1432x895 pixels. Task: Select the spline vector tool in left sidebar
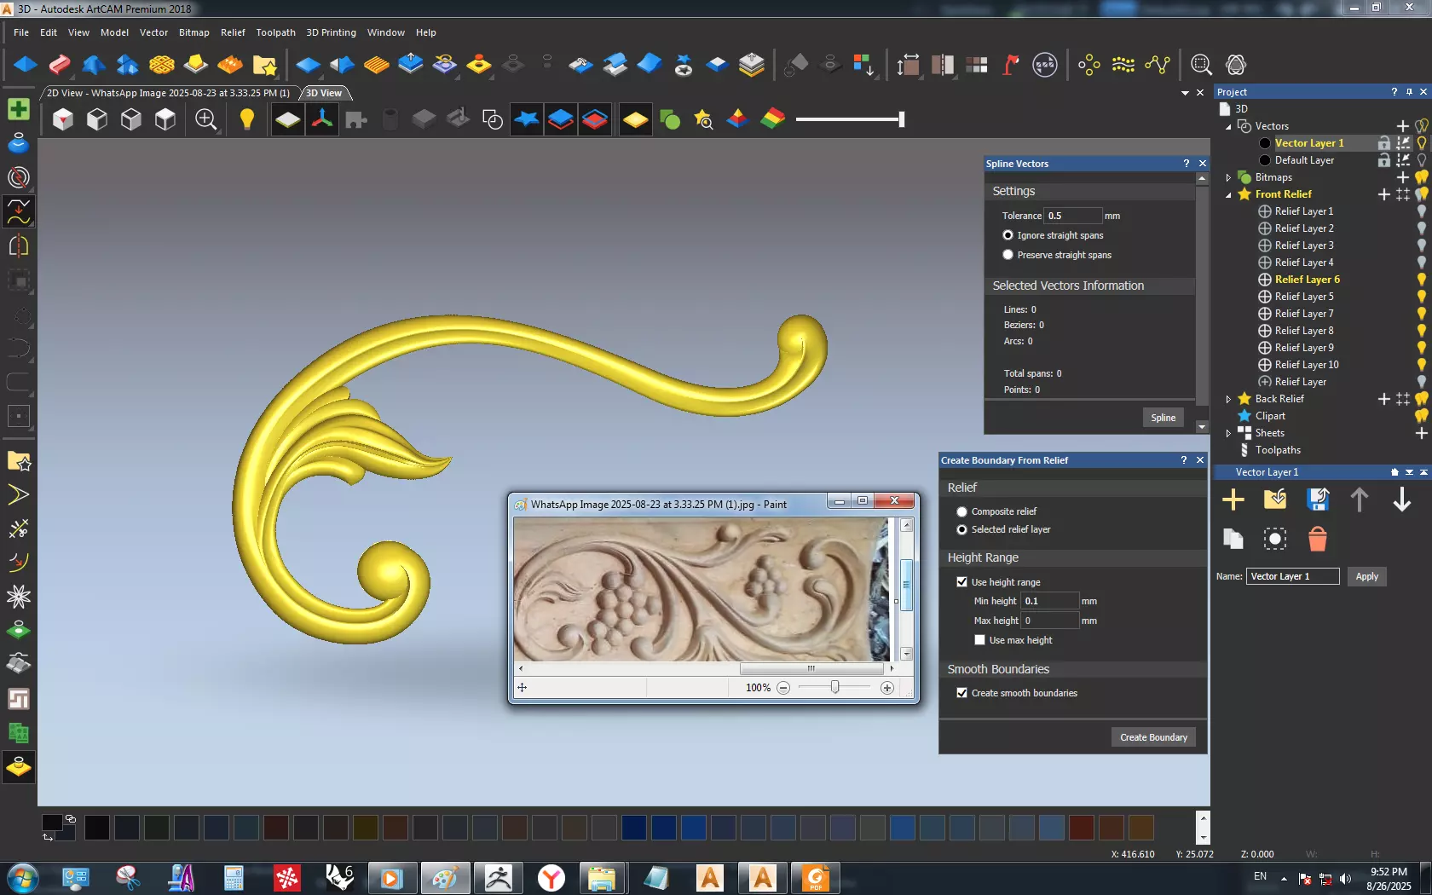pyautogui.click(x=19, y=211)
